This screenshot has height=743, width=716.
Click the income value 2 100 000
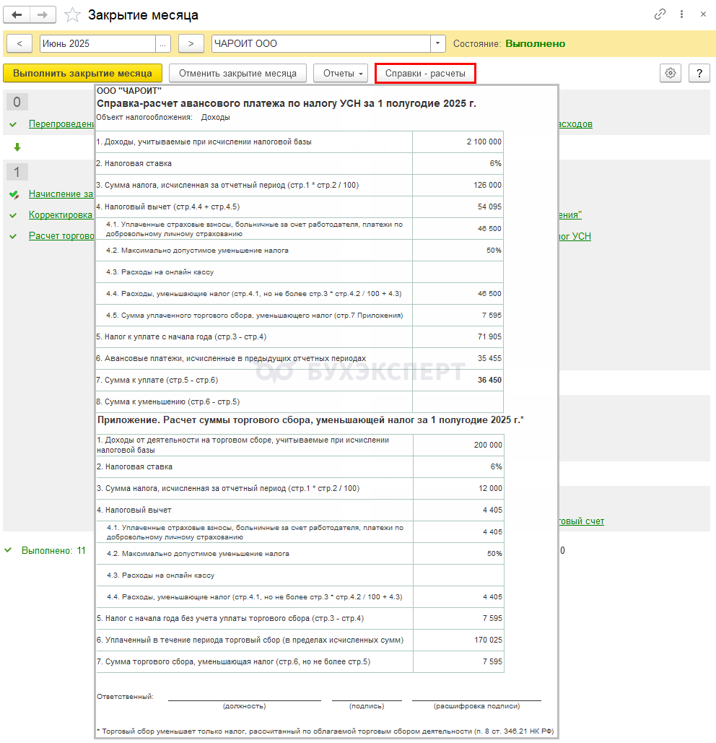click(484, 142)
